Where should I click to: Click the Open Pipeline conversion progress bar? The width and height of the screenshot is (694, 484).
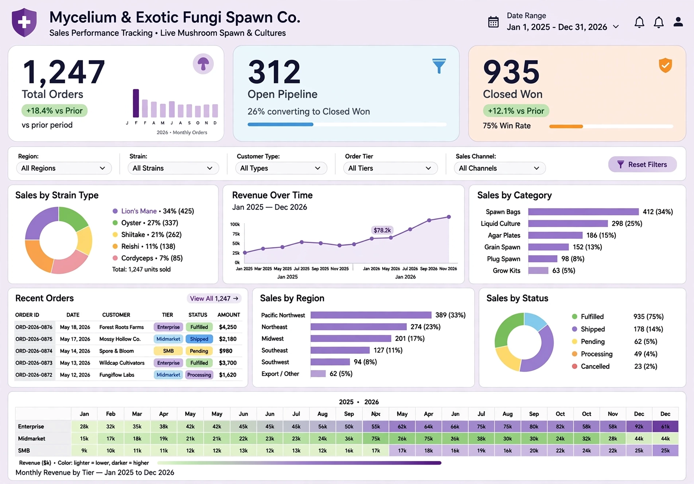pyautogui.click(x=347, y=124)
